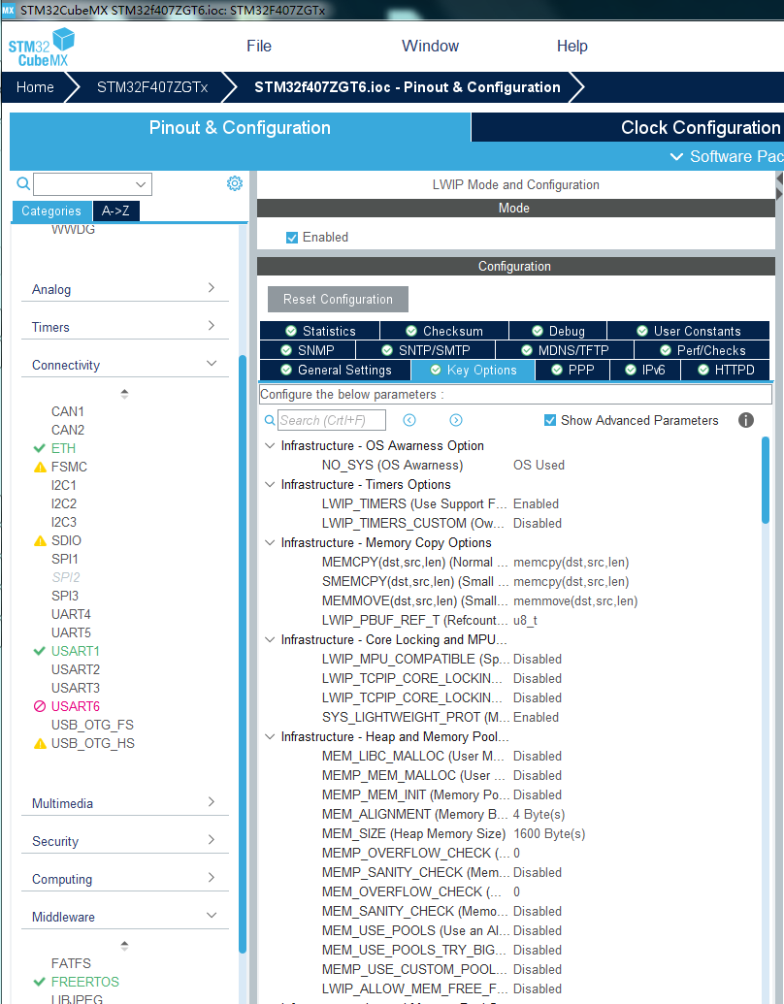
Task: Go to previous search result arrow
Action: point(409,420)
